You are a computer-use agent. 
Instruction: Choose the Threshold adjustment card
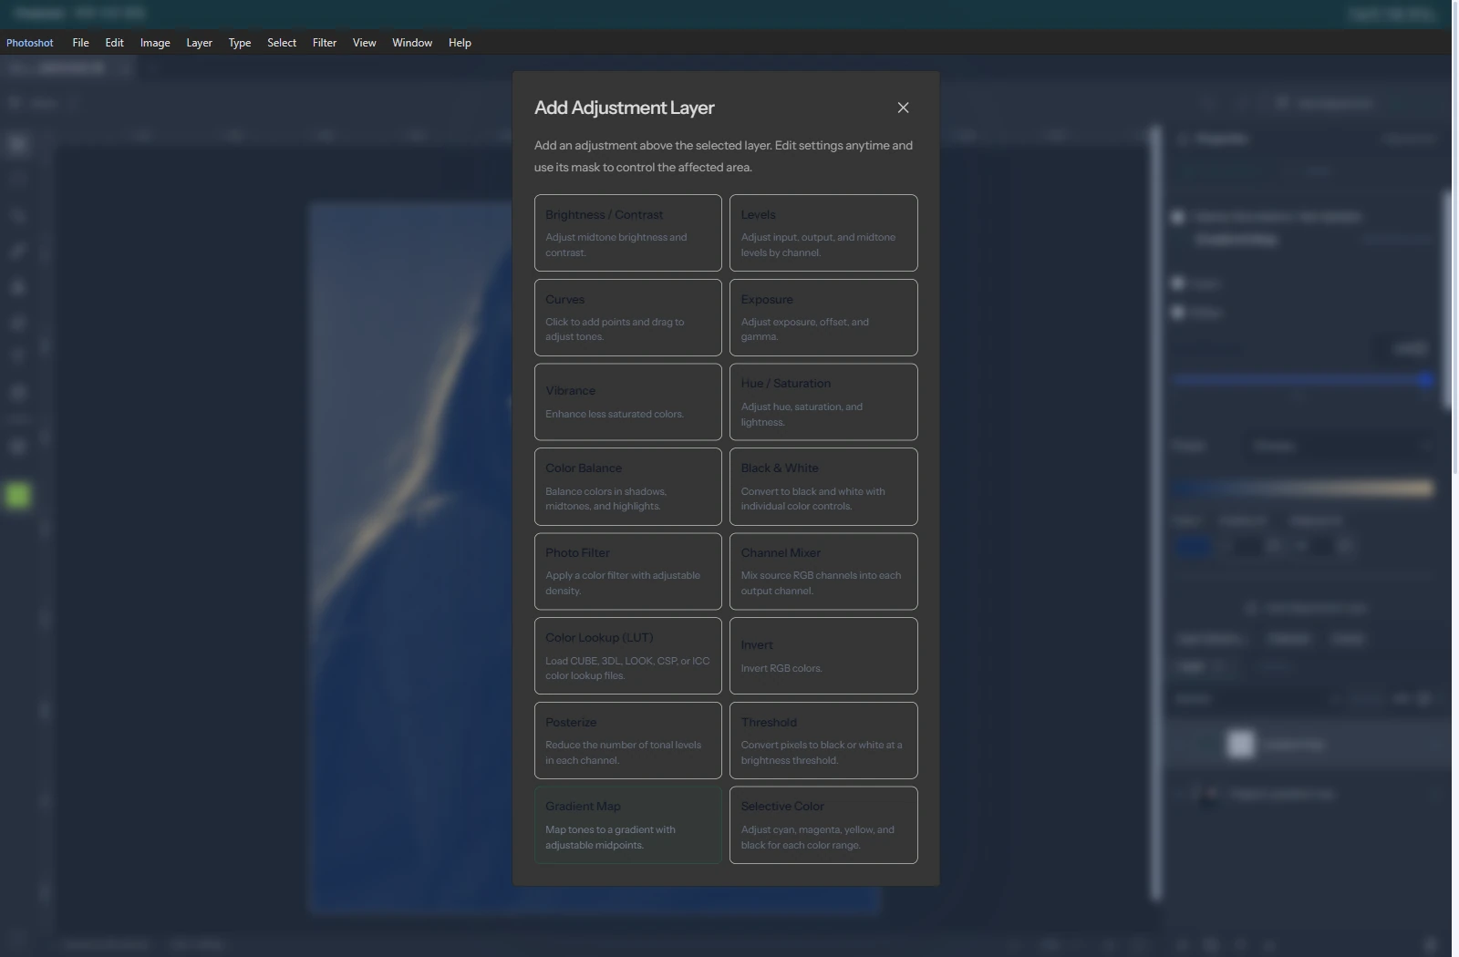823,740
